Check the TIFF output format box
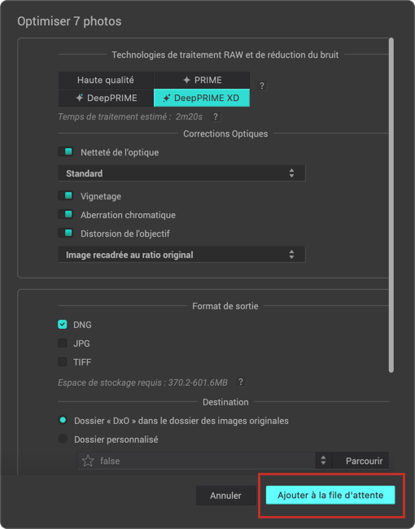 tap(63, 361)
